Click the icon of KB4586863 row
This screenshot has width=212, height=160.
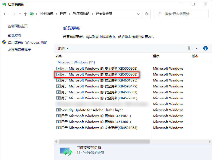pos(59,92)
